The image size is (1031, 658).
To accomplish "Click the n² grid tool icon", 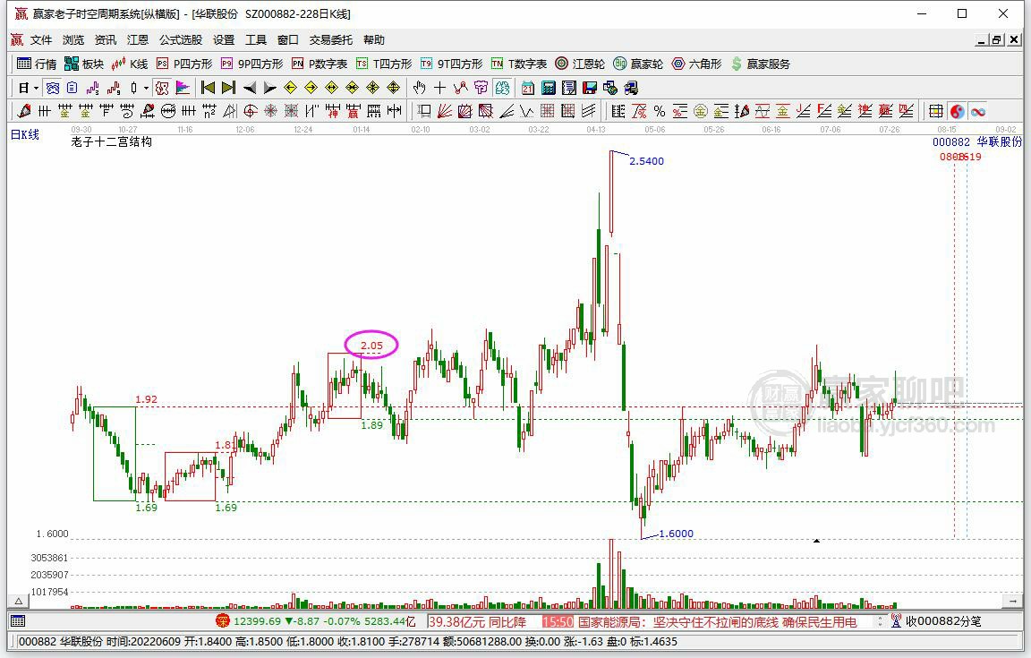I will 209,111.
